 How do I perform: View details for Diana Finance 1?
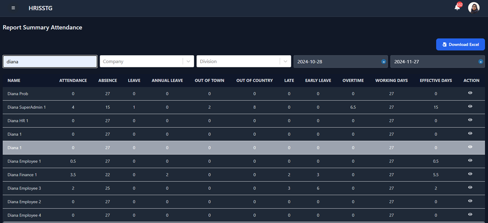point(470,174)
